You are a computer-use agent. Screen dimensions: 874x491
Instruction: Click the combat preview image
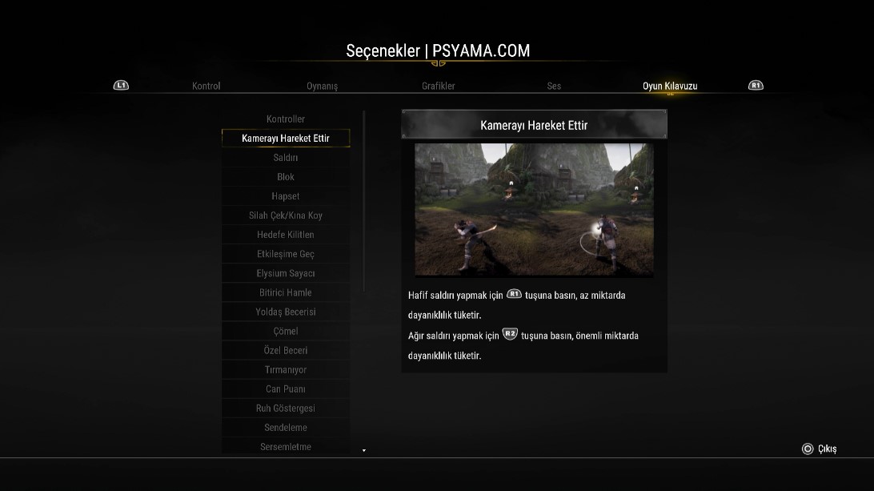tap(534, 209)
